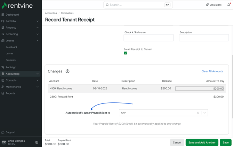Go to Dashboard in the sidebar

(x=12, y=15)
